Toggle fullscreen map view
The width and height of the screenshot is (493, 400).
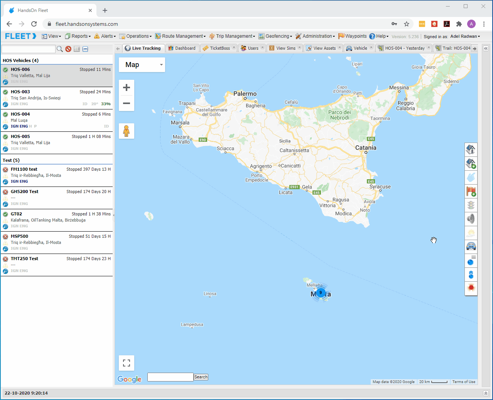click(x=127, y=363)
